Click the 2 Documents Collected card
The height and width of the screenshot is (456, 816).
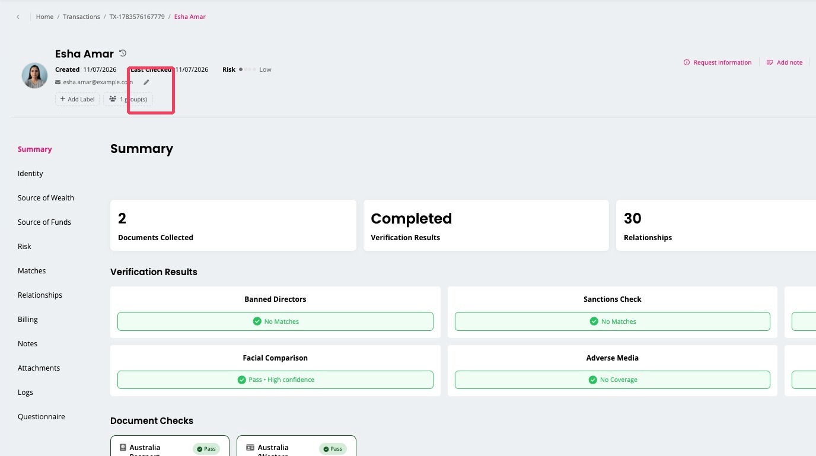coord(233,225)
